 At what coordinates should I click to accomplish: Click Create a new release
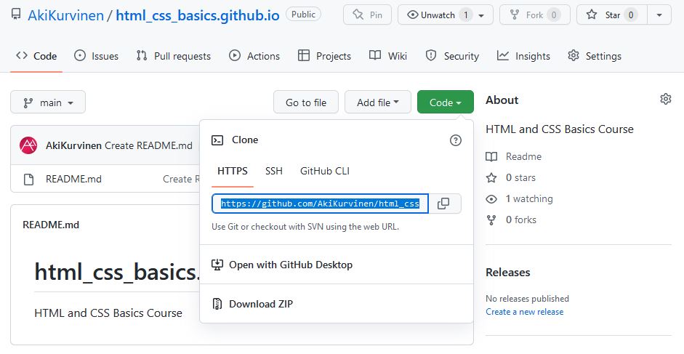(x=524, y=312)
